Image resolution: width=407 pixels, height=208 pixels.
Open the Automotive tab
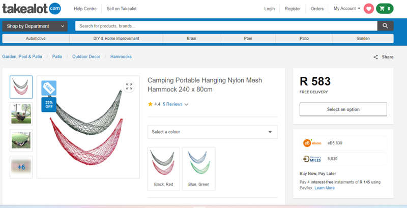[x=36, y=38]
